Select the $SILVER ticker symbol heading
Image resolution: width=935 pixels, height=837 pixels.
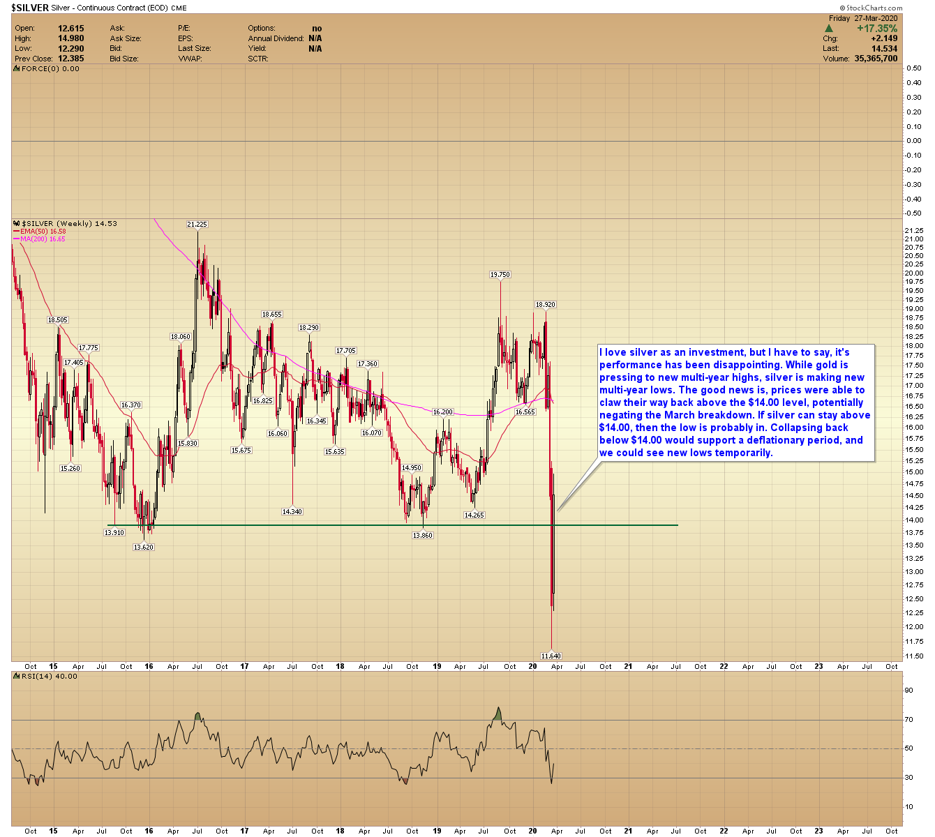coord(30,8)
